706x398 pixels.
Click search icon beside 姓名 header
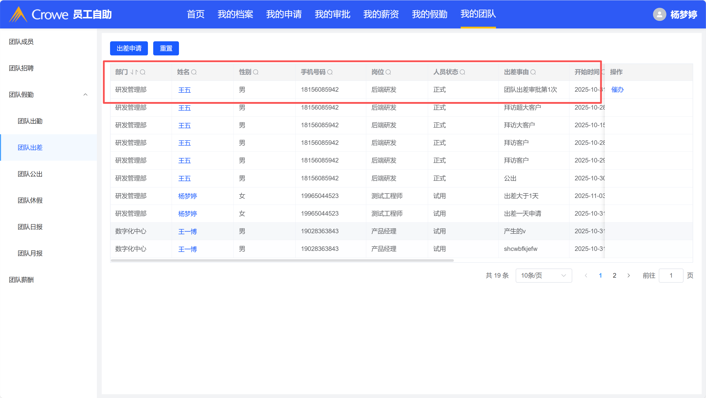click(194, 72)
